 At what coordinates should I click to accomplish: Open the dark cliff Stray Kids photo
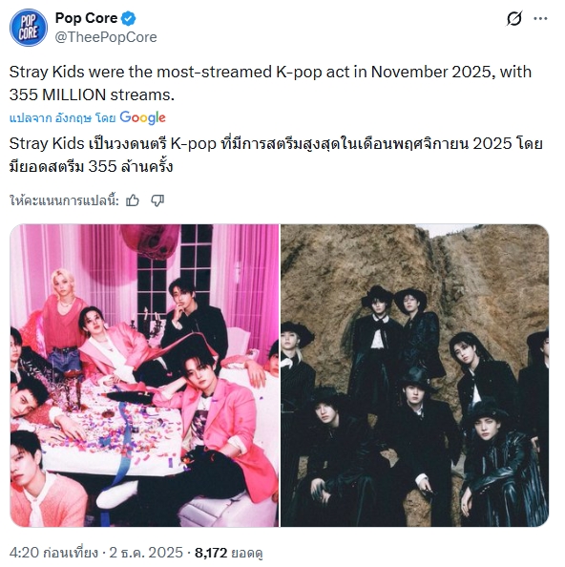click(414, 375)
